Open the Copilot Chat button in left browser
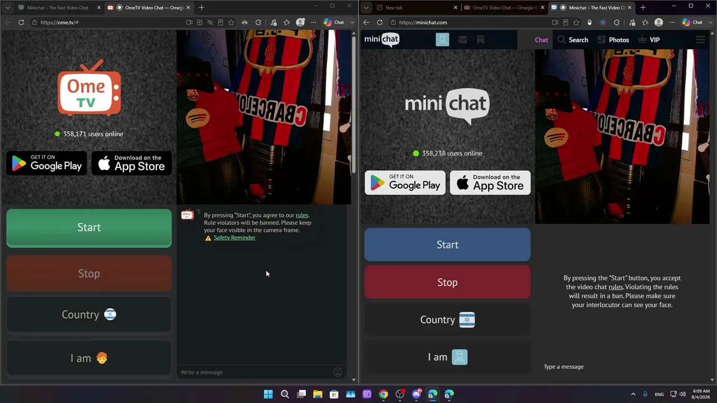The height and width of the screenshot is (403, 717). 334,22
